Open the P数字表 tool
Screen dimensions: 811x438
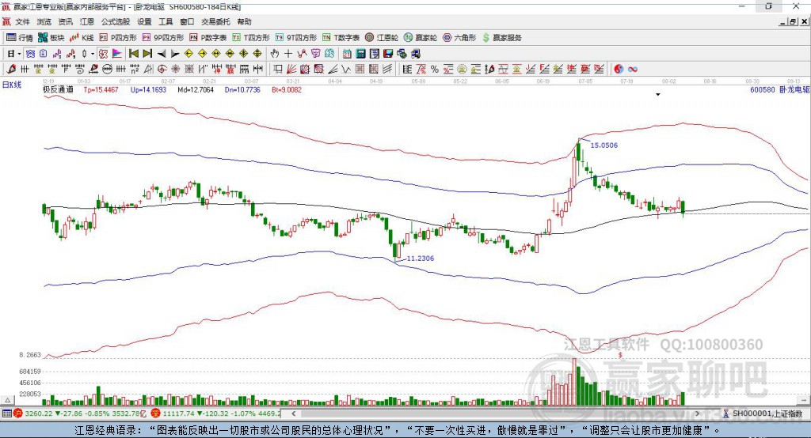208,38
